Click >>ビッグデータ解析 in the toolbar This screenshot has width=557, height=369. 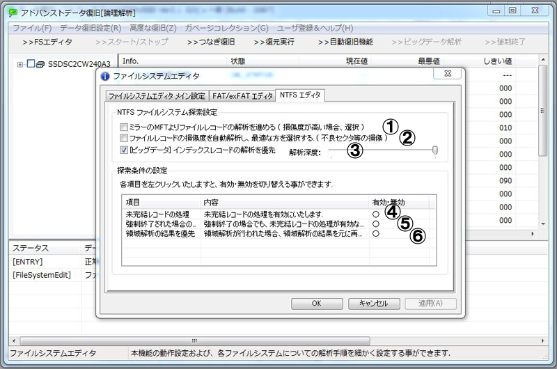(427, 42)
